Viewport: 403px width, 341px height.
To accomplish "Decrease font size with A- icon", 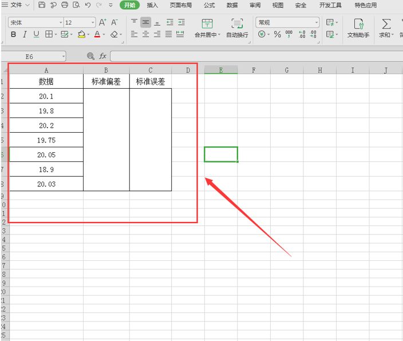I will (114, 22).
